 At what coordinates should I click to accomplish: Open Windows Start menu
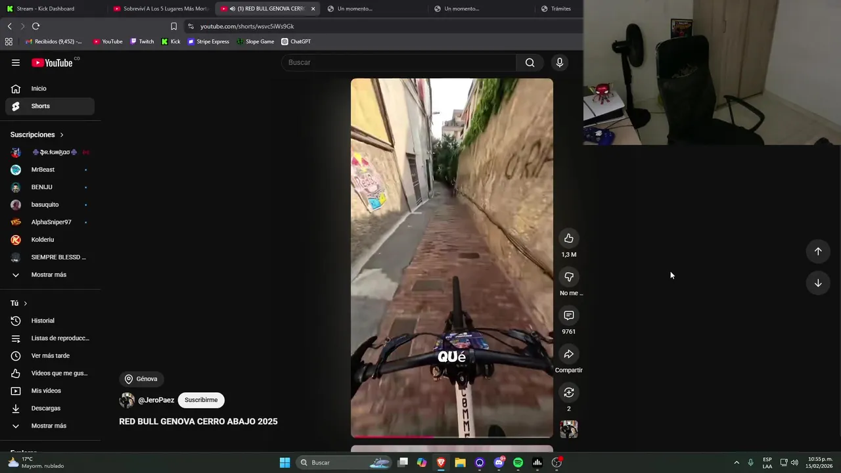coord(284,462)
